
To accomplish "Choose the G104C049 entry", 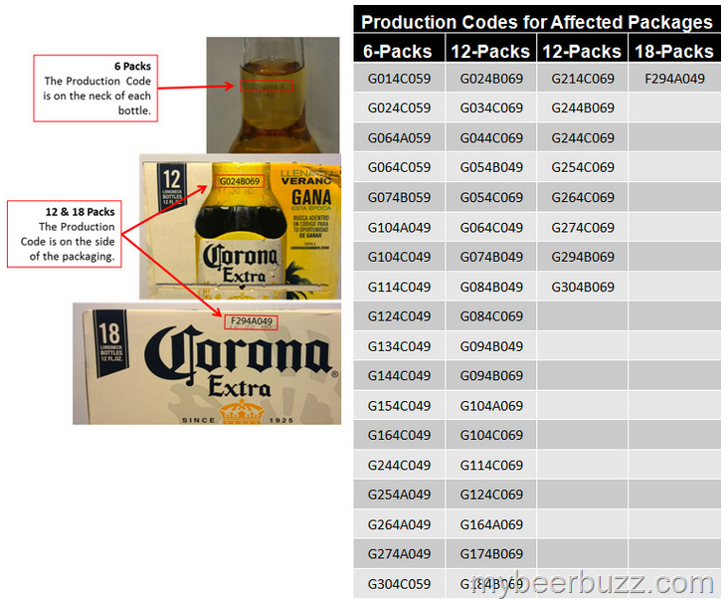I will [x=399, y=257].
